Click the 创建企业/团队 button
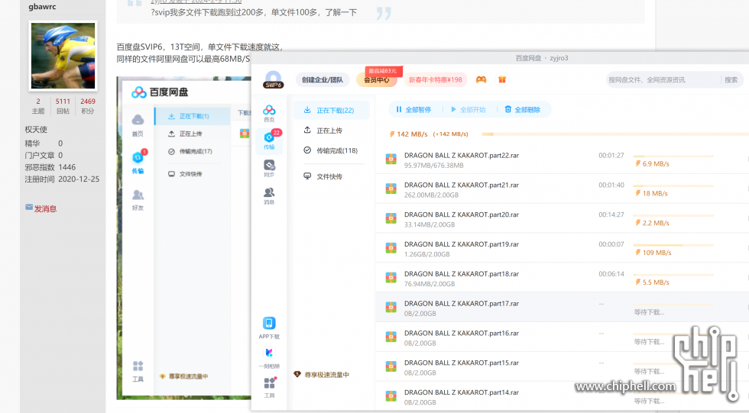Screen dimensions: 749x413 pyautogui.click(x=323, y=79)
